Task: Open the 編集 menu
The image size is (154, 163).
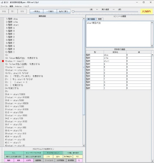Action: 11,6
